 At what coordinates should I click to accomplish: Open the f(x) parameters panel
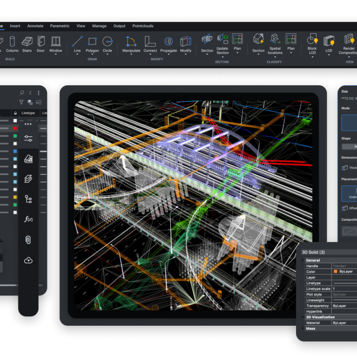(x=28, y=219)
